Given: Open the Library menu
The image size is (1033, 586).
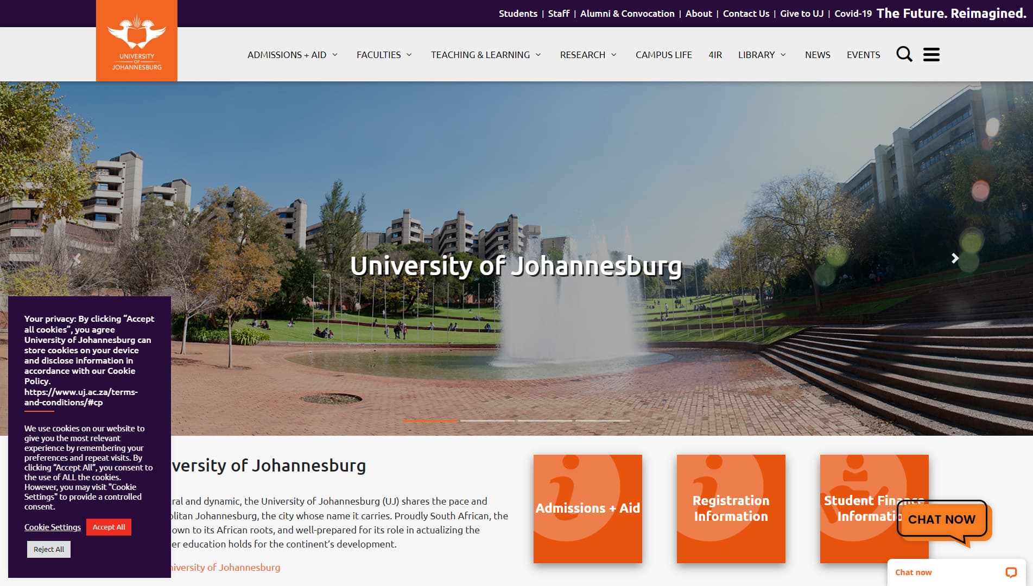Looking at the screenshot, I should (x=757, y=55).
